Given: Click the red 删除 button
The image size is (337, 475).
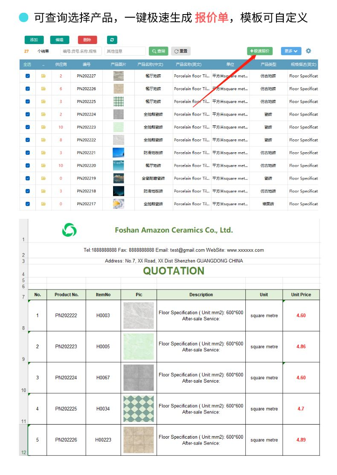Looking at the screenshot, I should pos(87,40).
